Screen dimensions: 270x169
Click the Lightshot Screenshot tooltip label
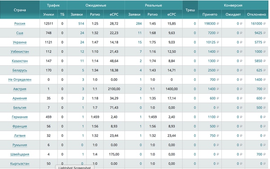75,168
